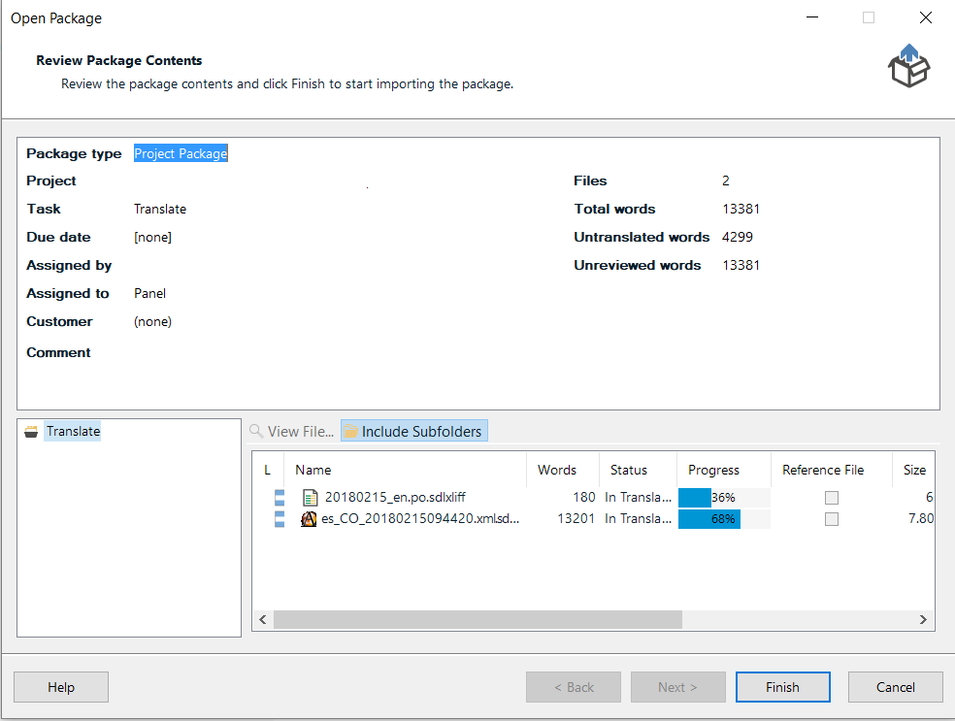Click language flag icon for es_CO xml row

point(280,519)
